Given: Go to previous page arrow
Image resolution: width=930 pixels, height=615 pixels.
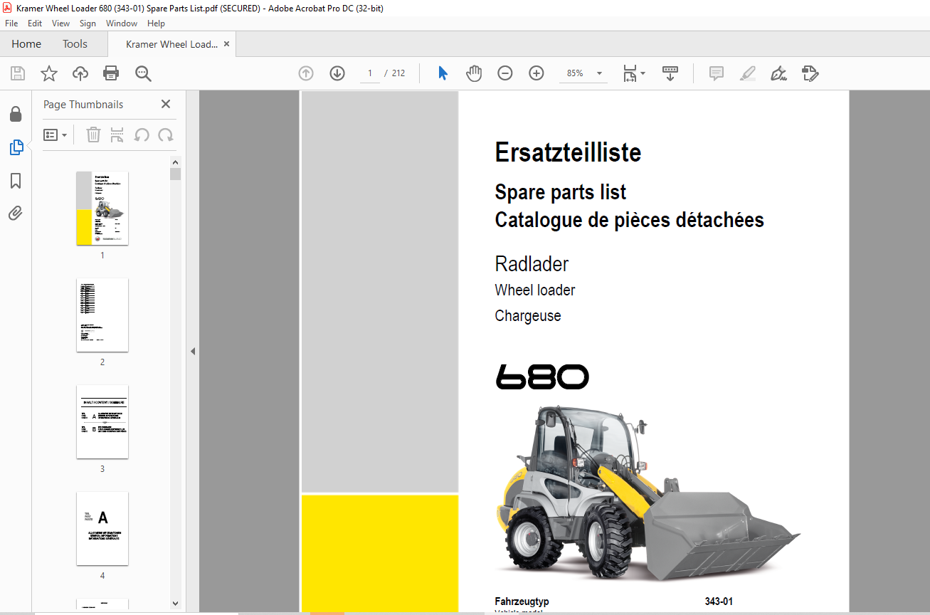Looking at the screenshot, I should [x=306, y=73].
